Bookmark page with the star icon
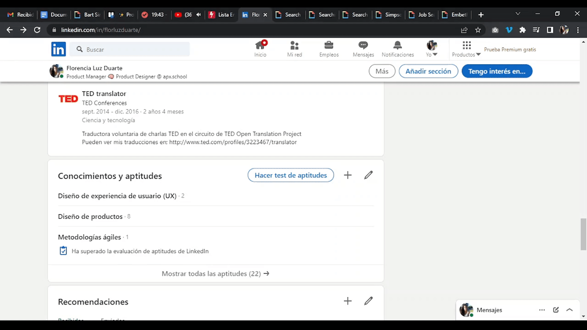This screenshot has width=587, height=330. (478, 30)
